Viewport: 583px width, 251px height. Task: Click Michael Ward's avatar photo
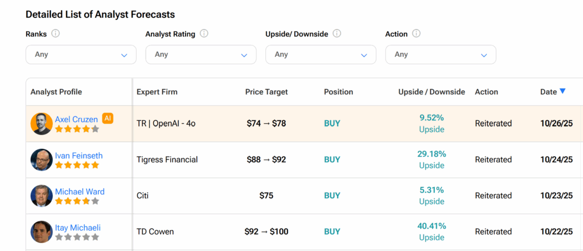pos(42,196)
